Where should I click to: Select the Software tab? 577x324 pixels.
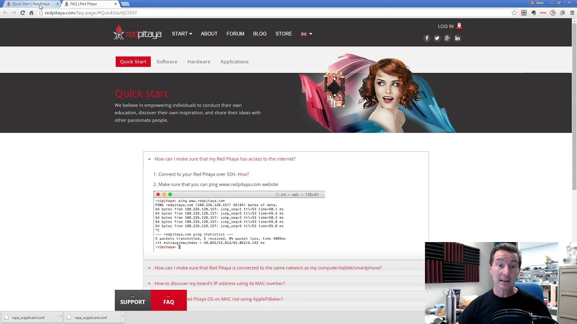(167, 62)
